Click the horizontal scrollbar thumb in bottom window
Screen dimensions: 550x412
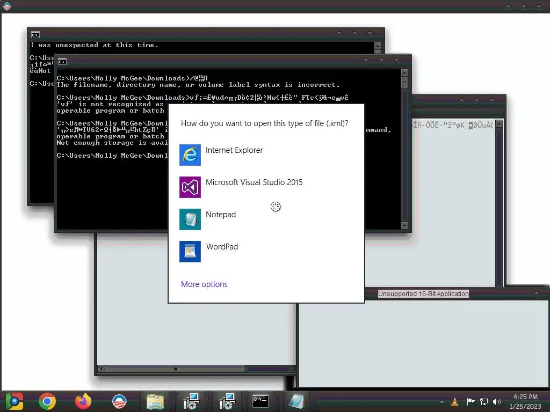[175, 369]
